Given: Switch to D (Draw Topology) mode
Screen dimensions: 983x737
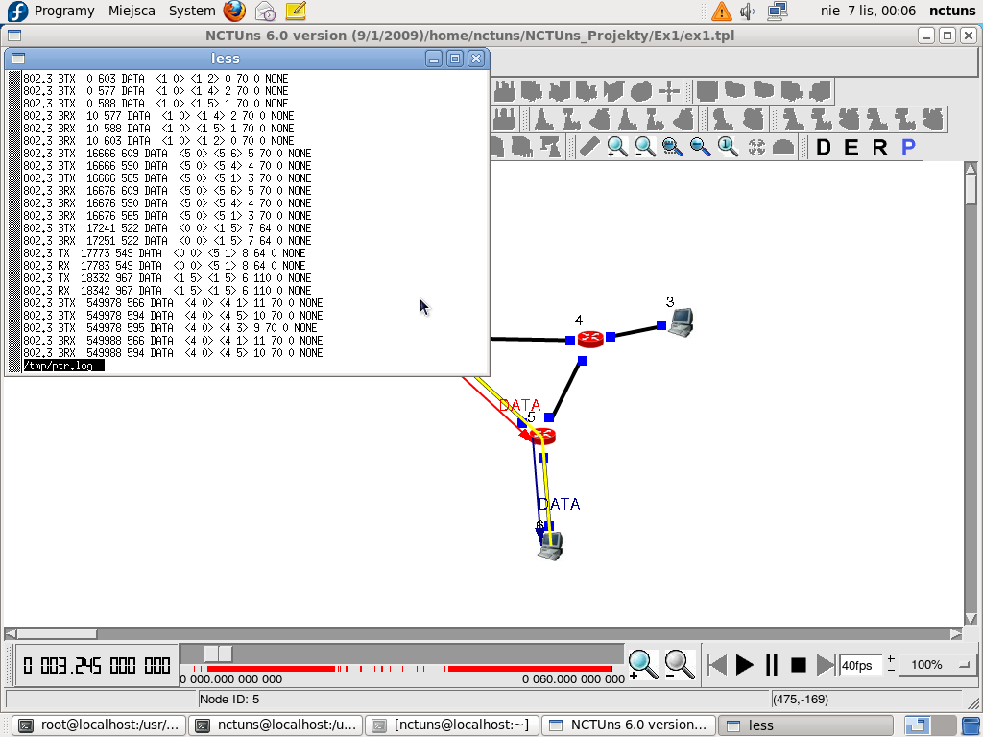Looking at the screenshot, I should (x=823, y=147).
